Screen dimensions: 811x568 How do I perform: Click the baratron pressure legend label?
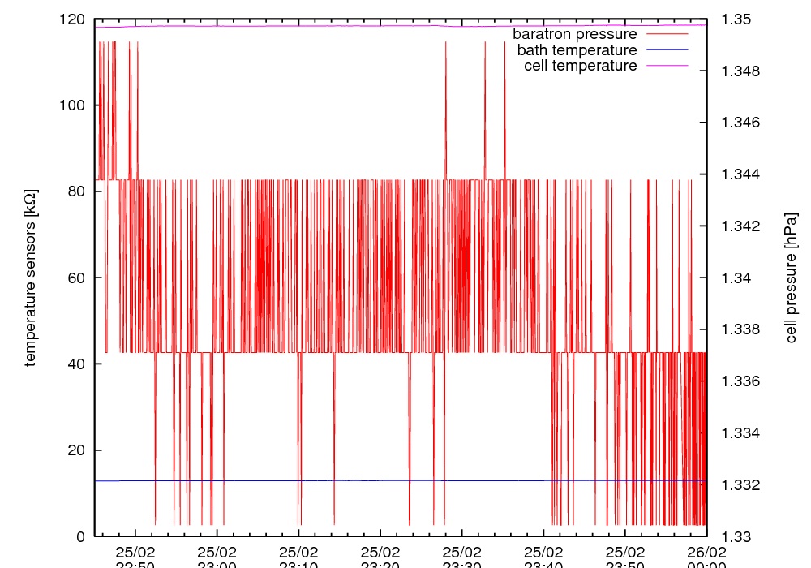pos(574,35)
